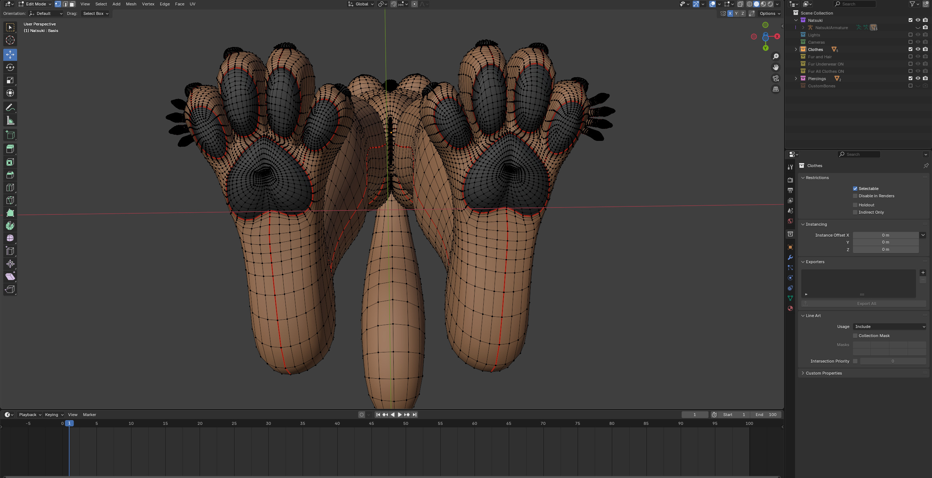Hide the Piercings collection with eye icon

point(918,79)
